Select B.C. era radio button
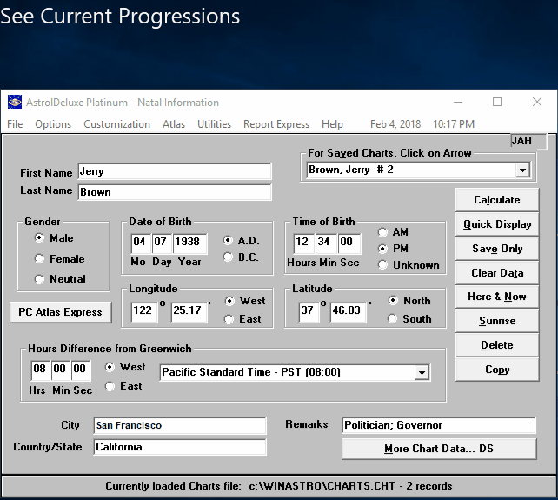The height and width of the screenshot is (500, 558). point(229,257)
